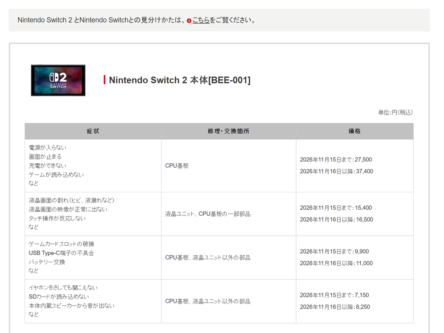This screenshot has height=333, width=444.
Task: Select the 15,400 yen price line
Action: [336, 208]
